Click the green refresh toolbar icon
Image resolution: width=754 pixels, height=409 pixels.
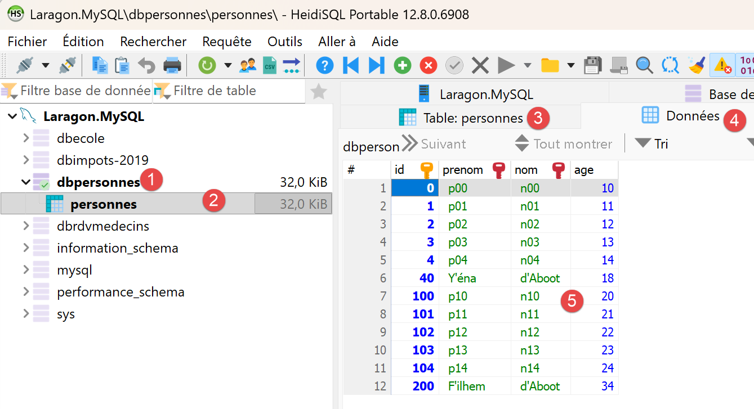point(207,66)
